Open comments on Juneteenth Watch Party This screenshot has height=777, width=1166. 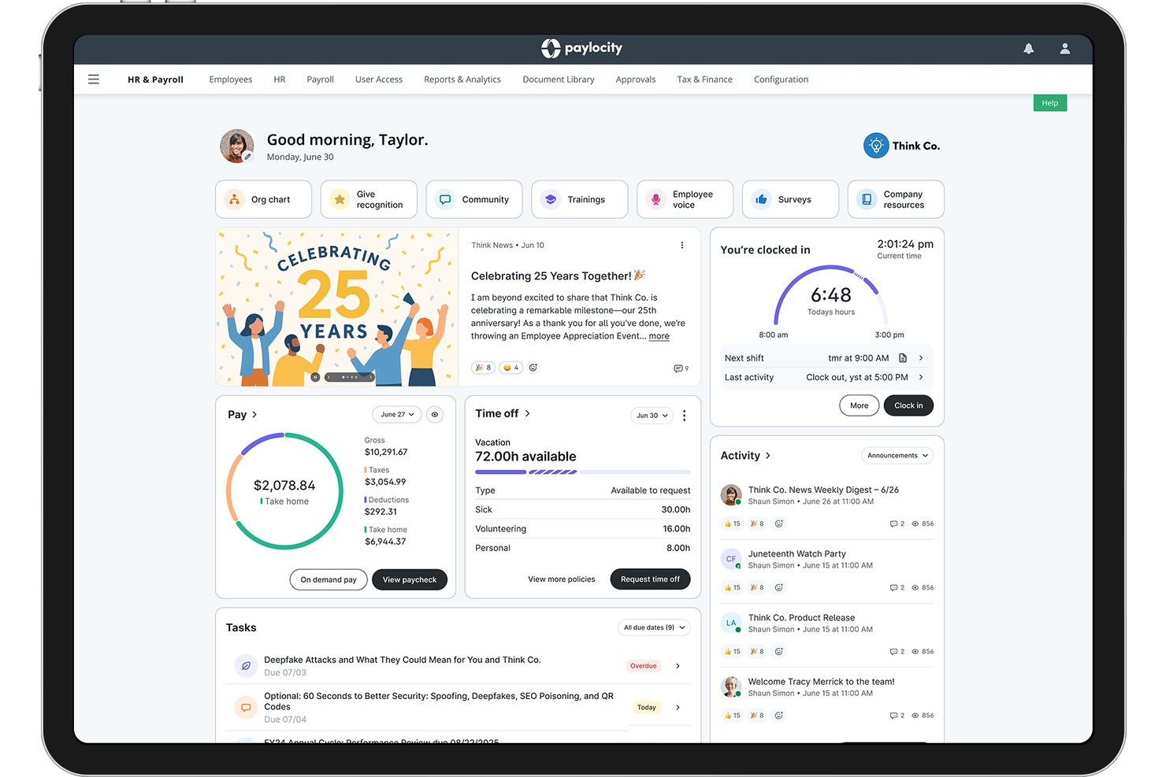pyautogui.click(x=897, y=588)
